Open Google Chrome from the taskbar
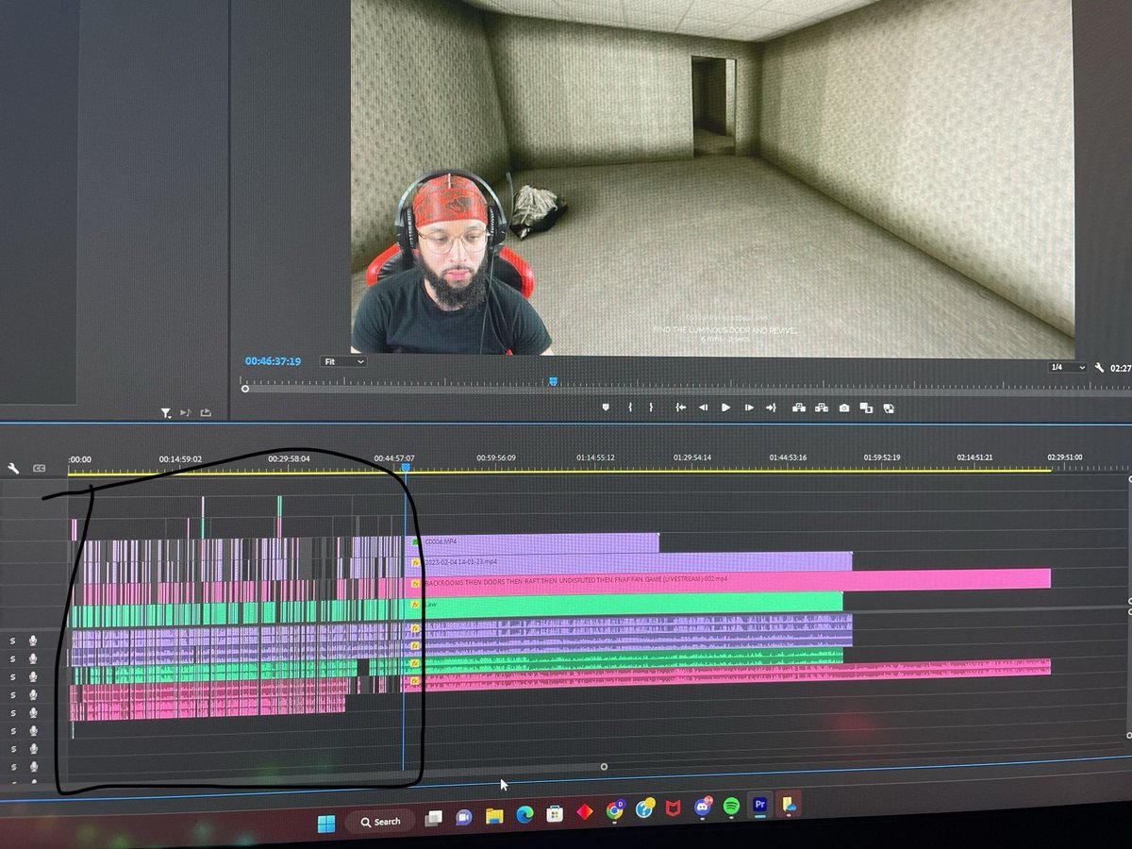The width and height of the screenshot is (1132, 849). 615,810
